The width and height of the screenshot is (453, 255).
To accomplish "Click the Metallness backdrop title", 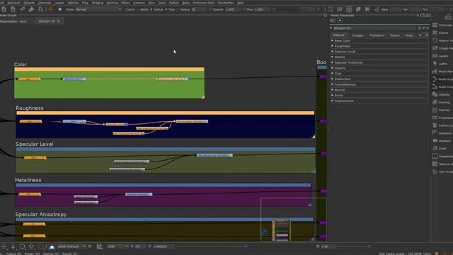I will coord(28,180).
